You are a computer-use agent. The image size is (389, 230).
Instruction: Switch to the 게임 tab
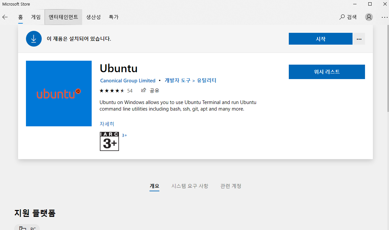coord(36,17)
